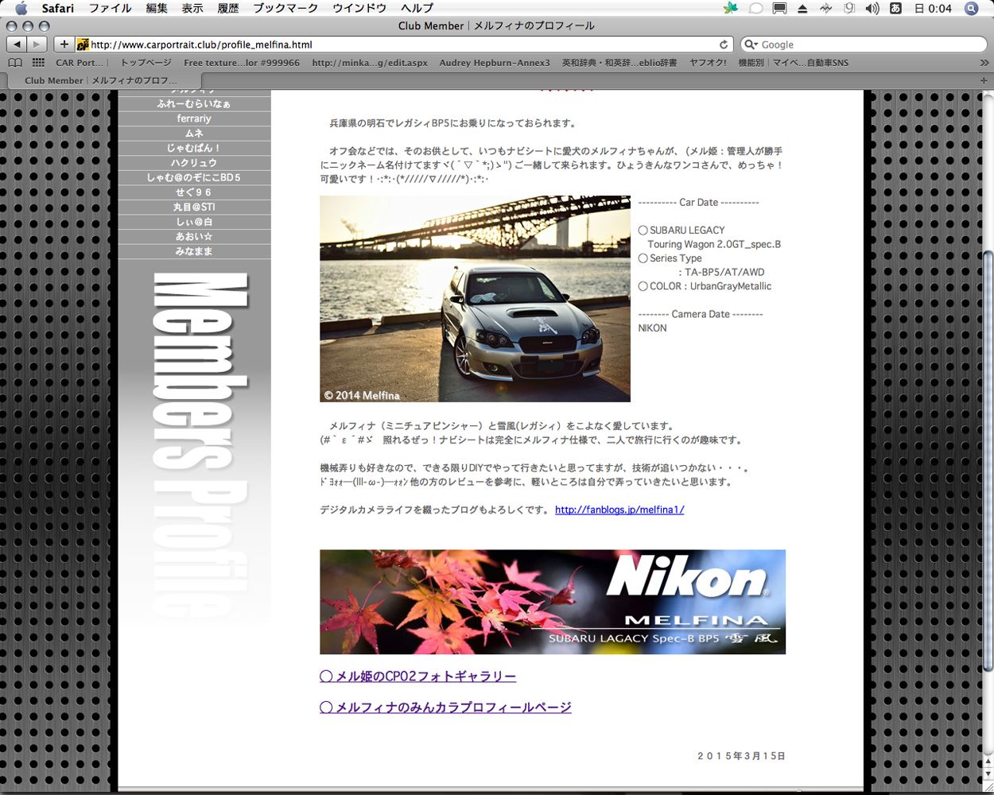Open member profile ferrariy
994x795 pixels.
click(x=194, y=118)
